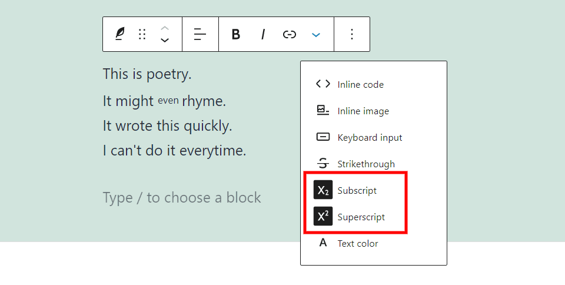Move block down with the down chevron

tap(165, 41)
